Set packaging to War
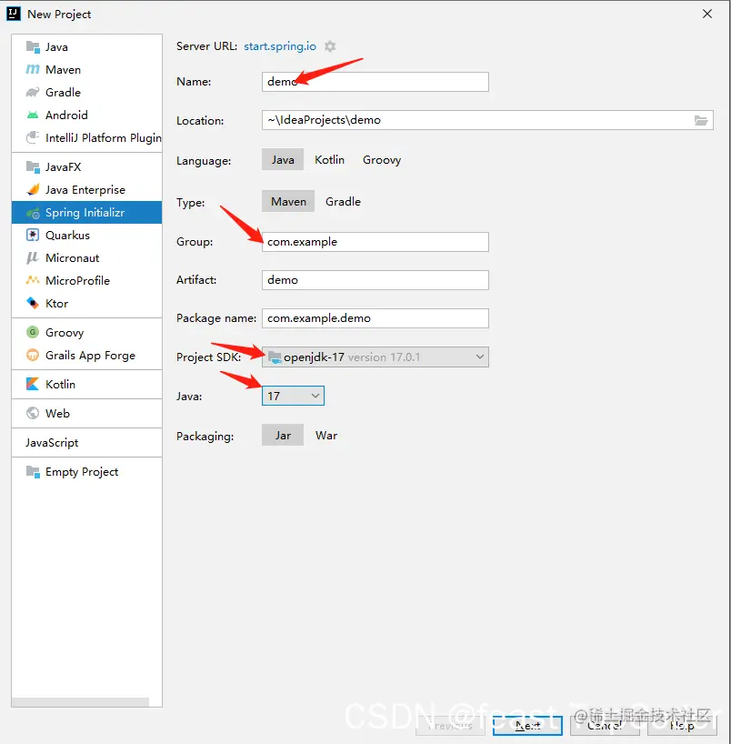The width and height of the screenshot is (731, 744). tap(326, 435)
